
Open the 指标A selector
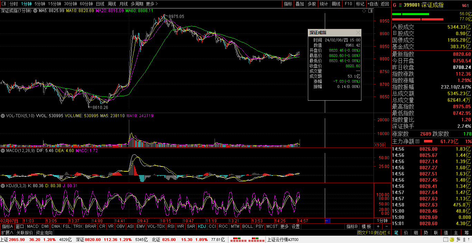coord(7,226)
